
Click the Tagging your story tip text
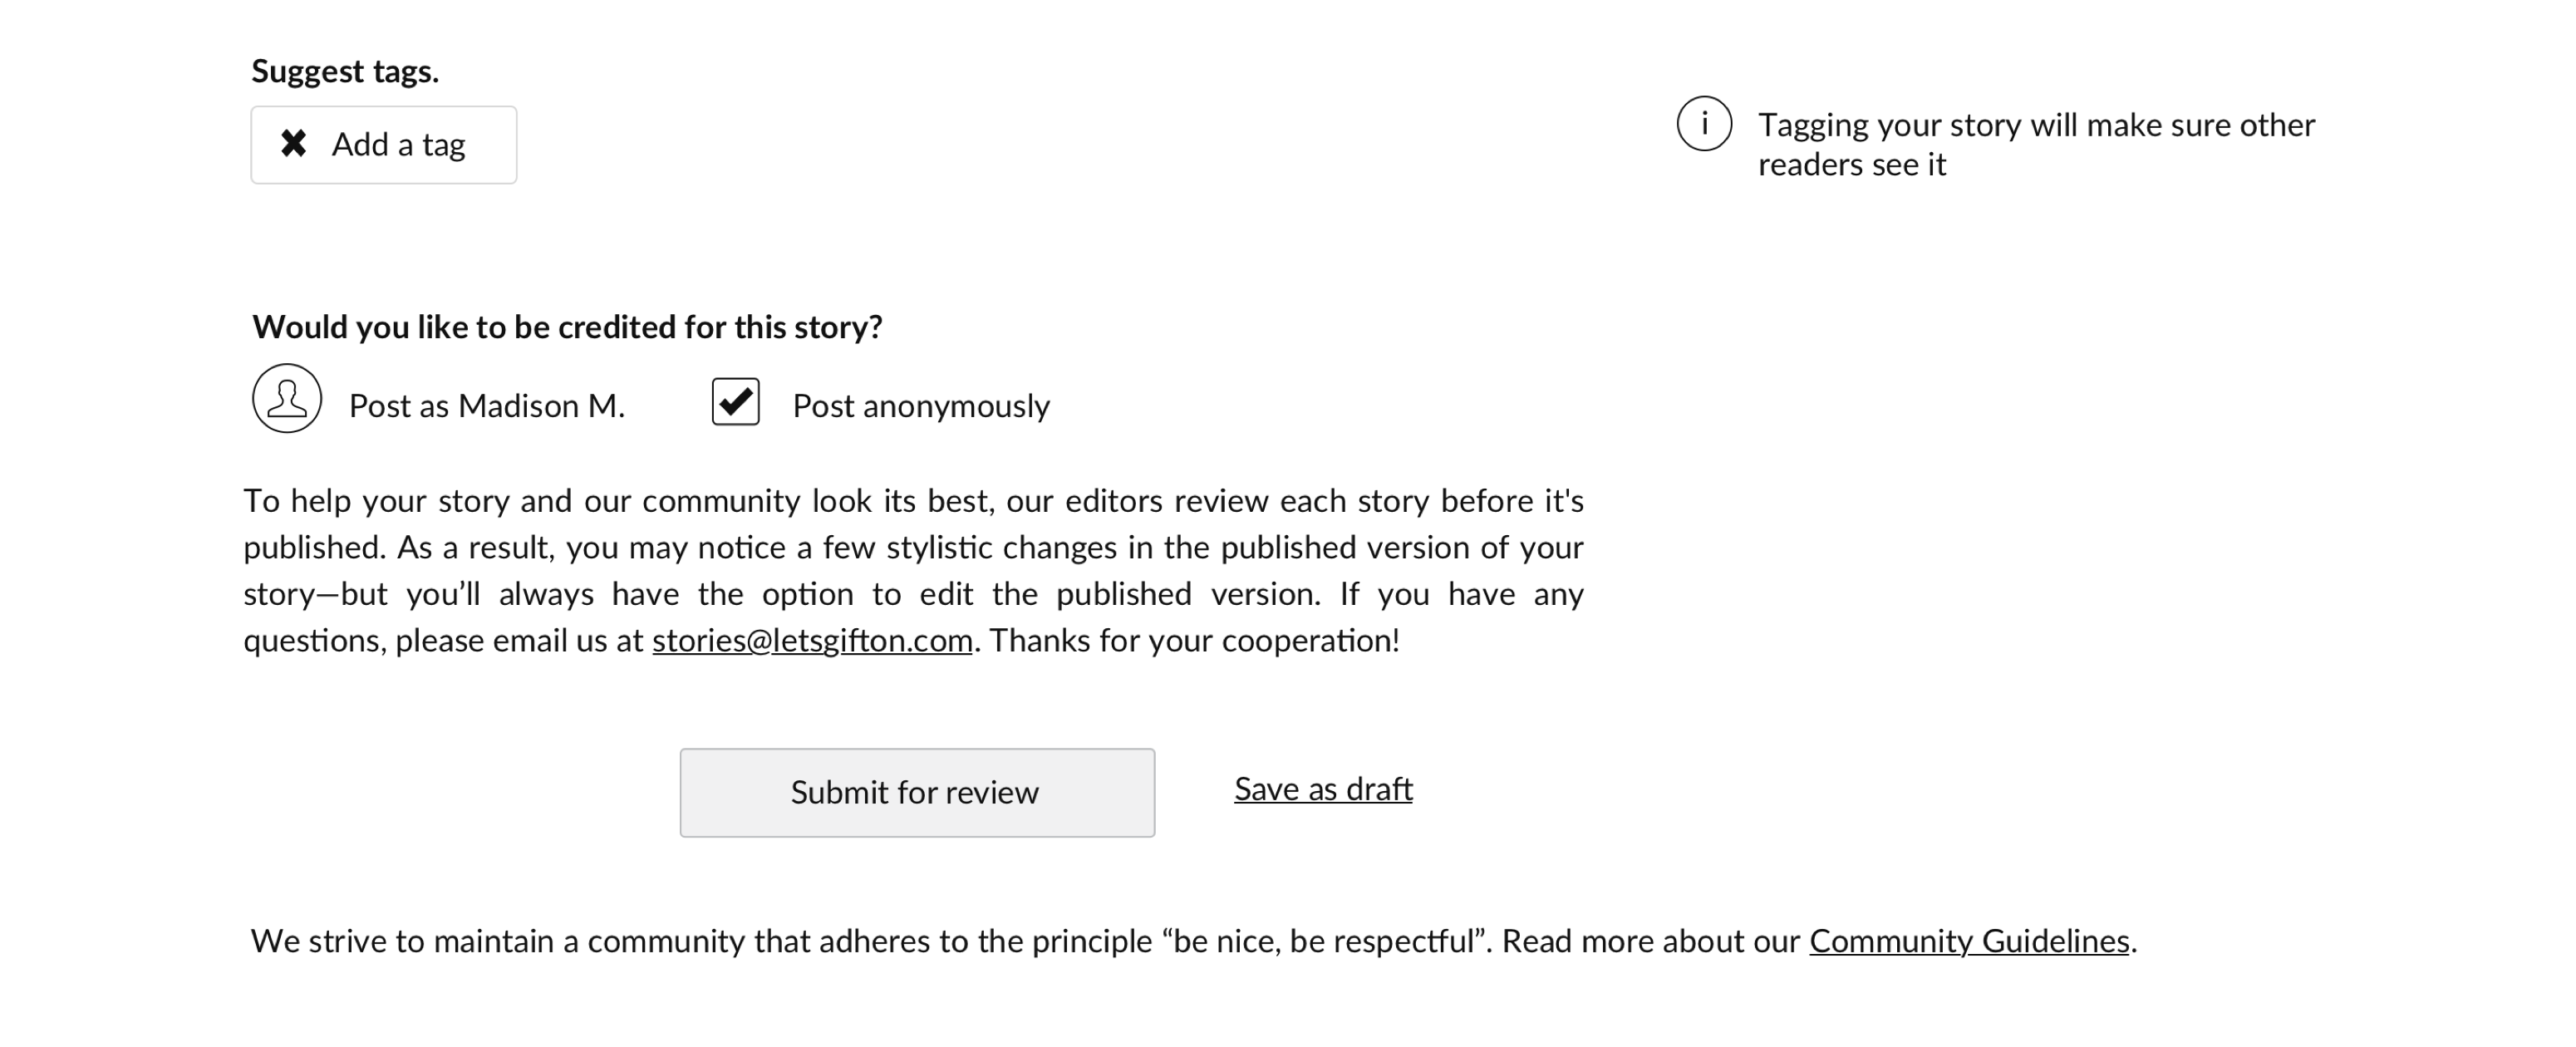pyautogui.click(x=2036, y=144)
